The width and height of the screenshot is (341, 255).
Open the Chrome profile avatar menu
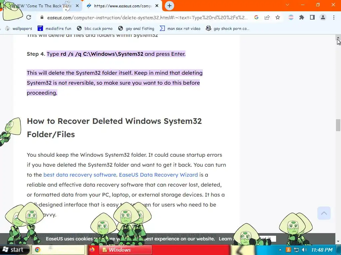click(x=323, y=17)
